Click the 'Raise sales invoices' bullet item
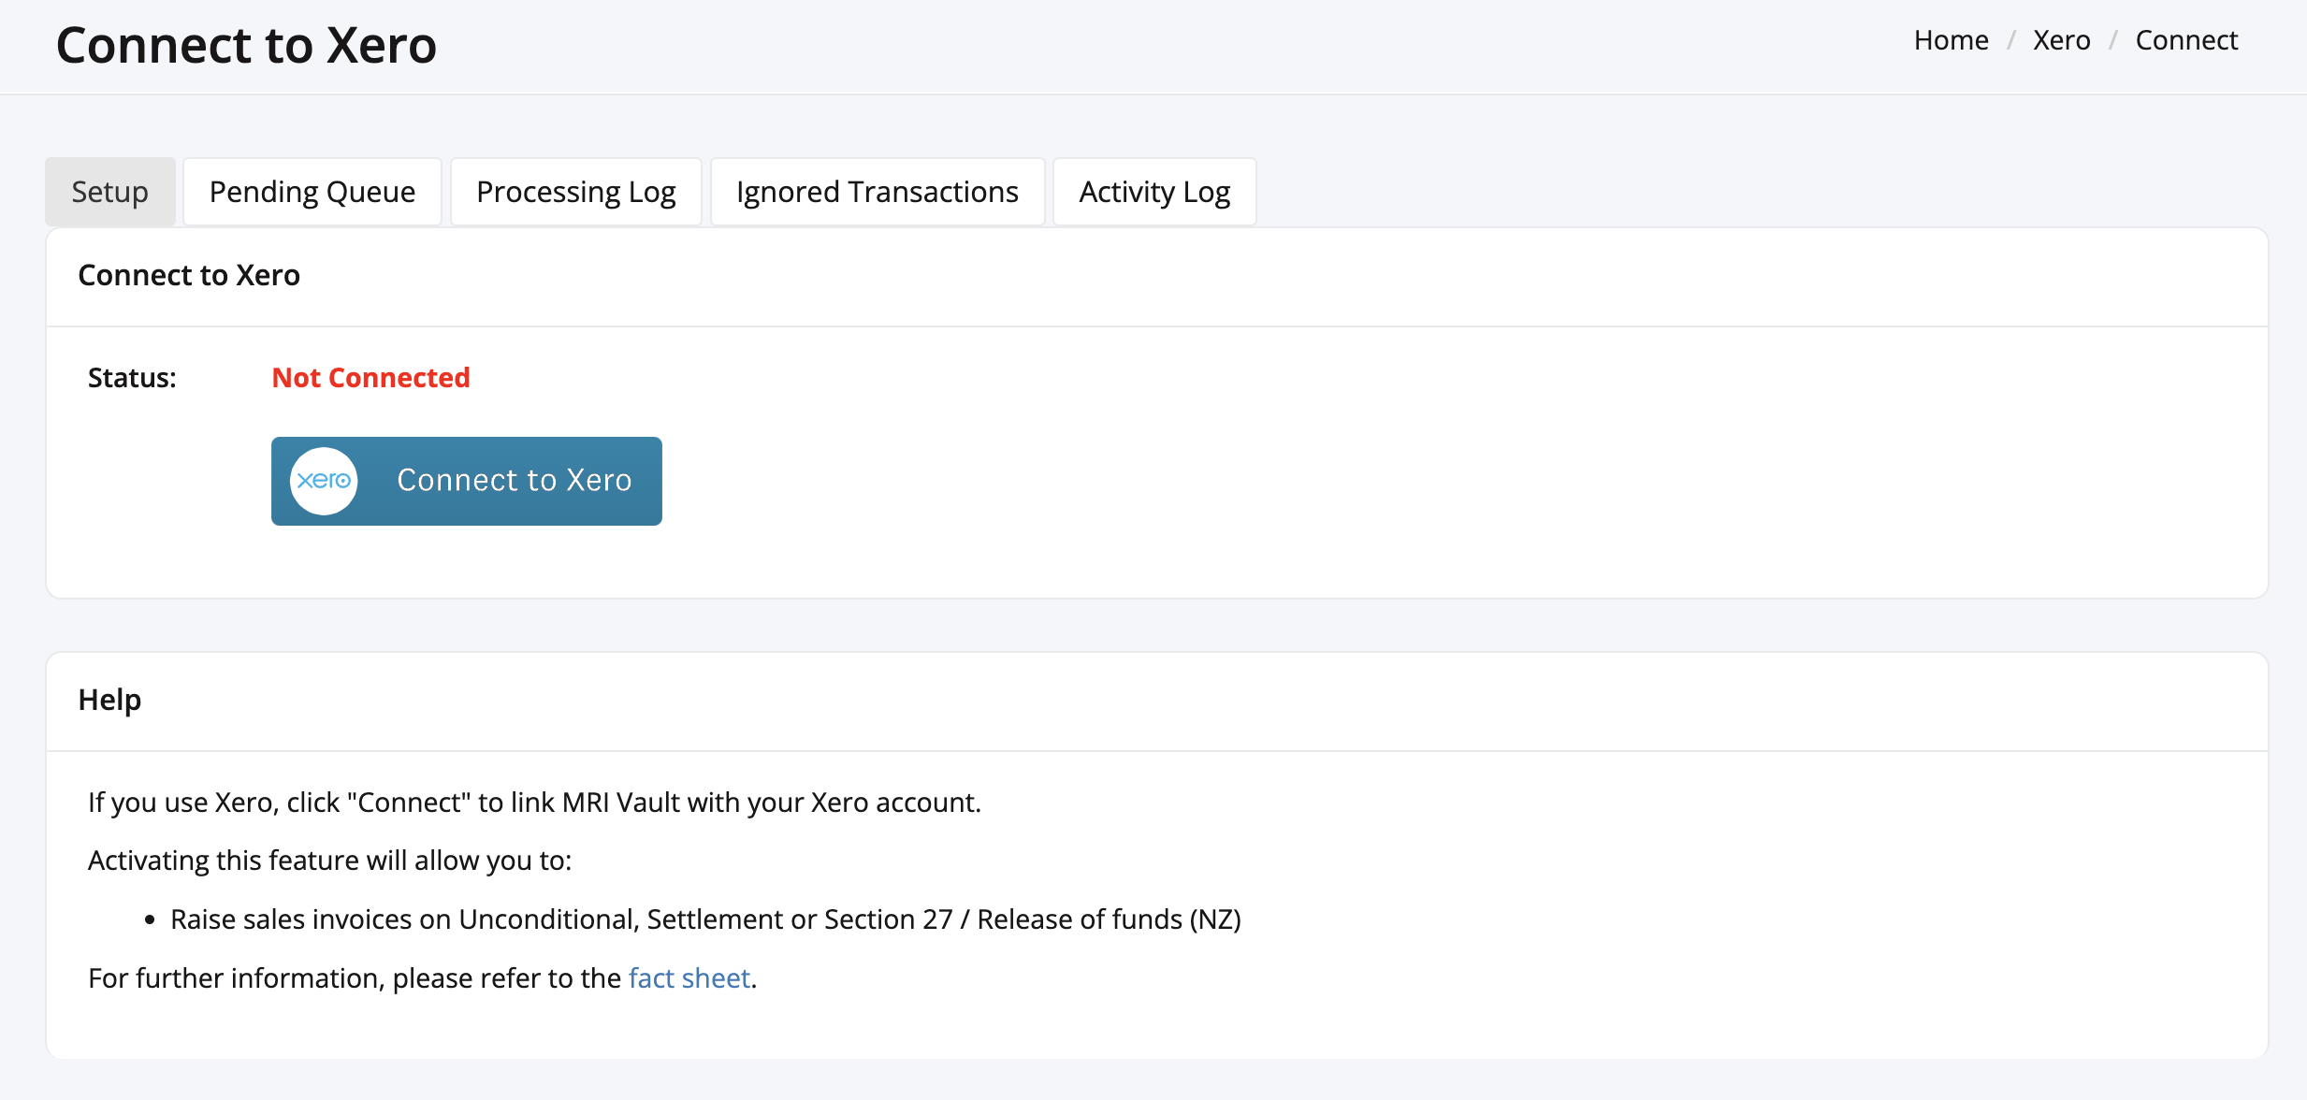The height and width of the screenshot is (1100, 2307). 705,919
